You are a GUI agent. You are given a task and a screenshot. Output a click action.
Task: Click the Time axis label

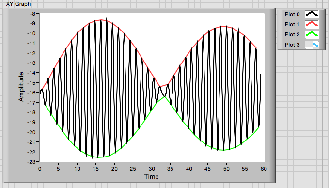pyautogui.click(x=152, y=177)
